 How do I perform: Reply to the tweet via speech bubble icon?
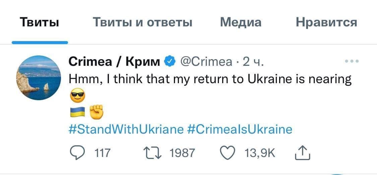point(77,153)
